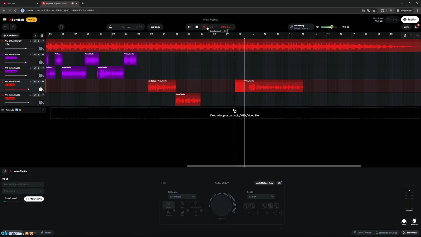Viewport: 421px width, 237px height.
Task: Click the microphone icon on track 04
Action: [3, 82]
